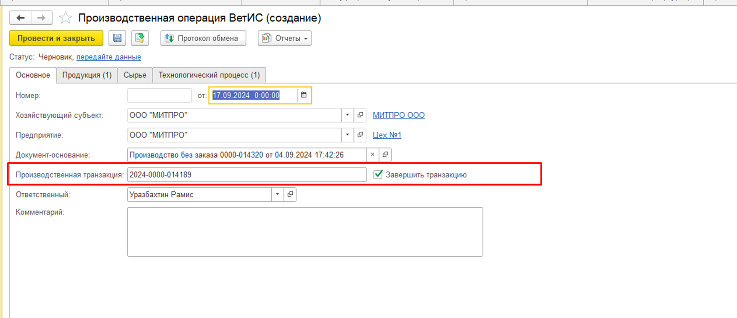The width and height of the screenshot is (737, 318).
Task: Switch to the Технологический процесс (1) tab
Action: tap(209, 75)
